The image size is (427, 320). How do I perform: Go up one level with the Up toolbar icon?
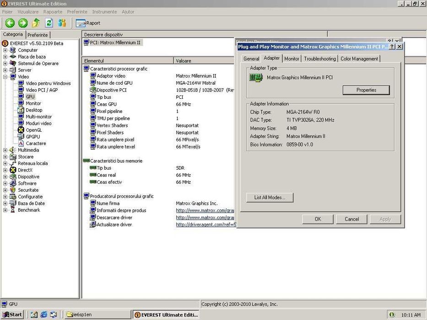[36, 23]
